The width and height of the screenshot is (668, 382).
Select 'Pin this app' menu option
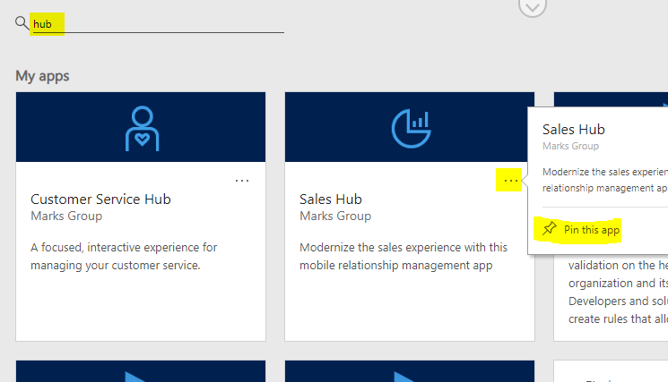[582, 230]
